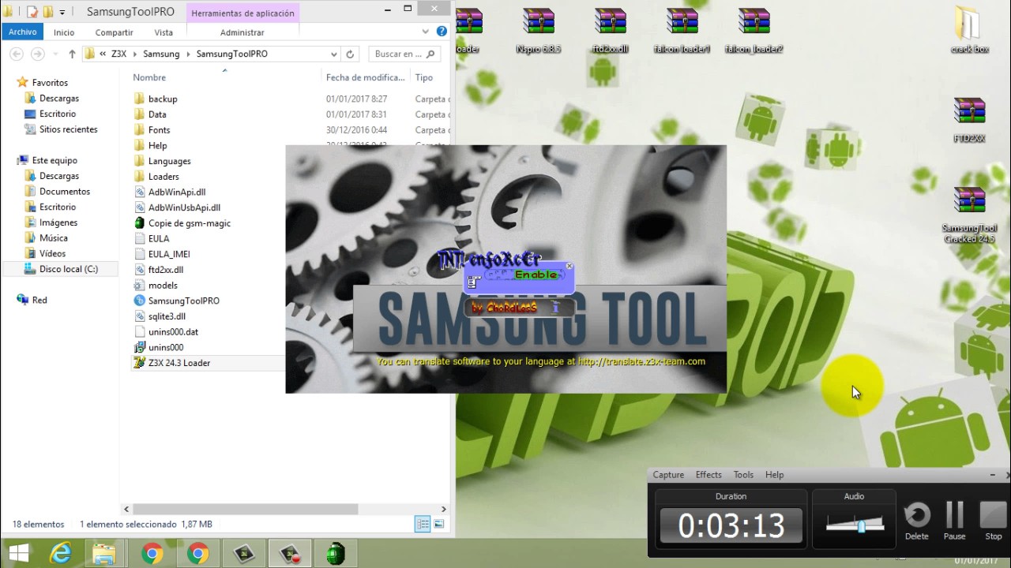Open the Administrar ribbon tab
Image resolution: width=1011 pixels, height=568 pixels.
pyautogui.click(x=242, y=32)
